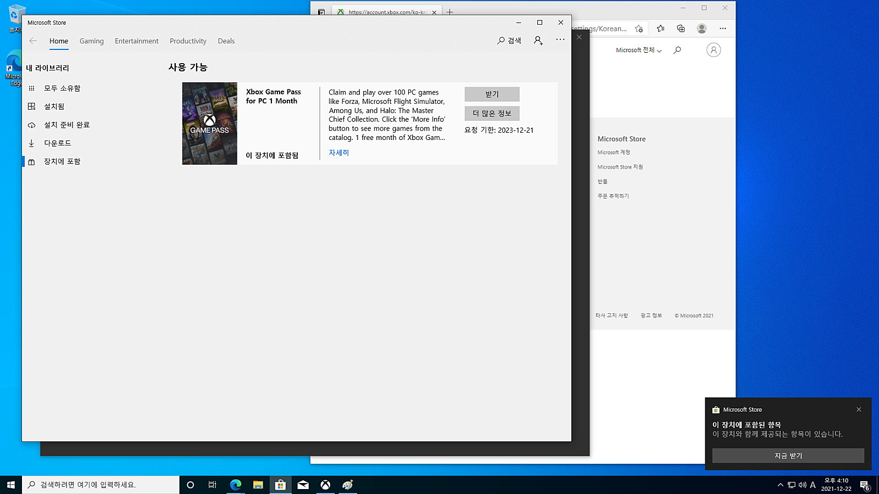Open the Xbox app from the taskbar
The width and height of the screenshot is (879, 494).
(x=326, y=485)
